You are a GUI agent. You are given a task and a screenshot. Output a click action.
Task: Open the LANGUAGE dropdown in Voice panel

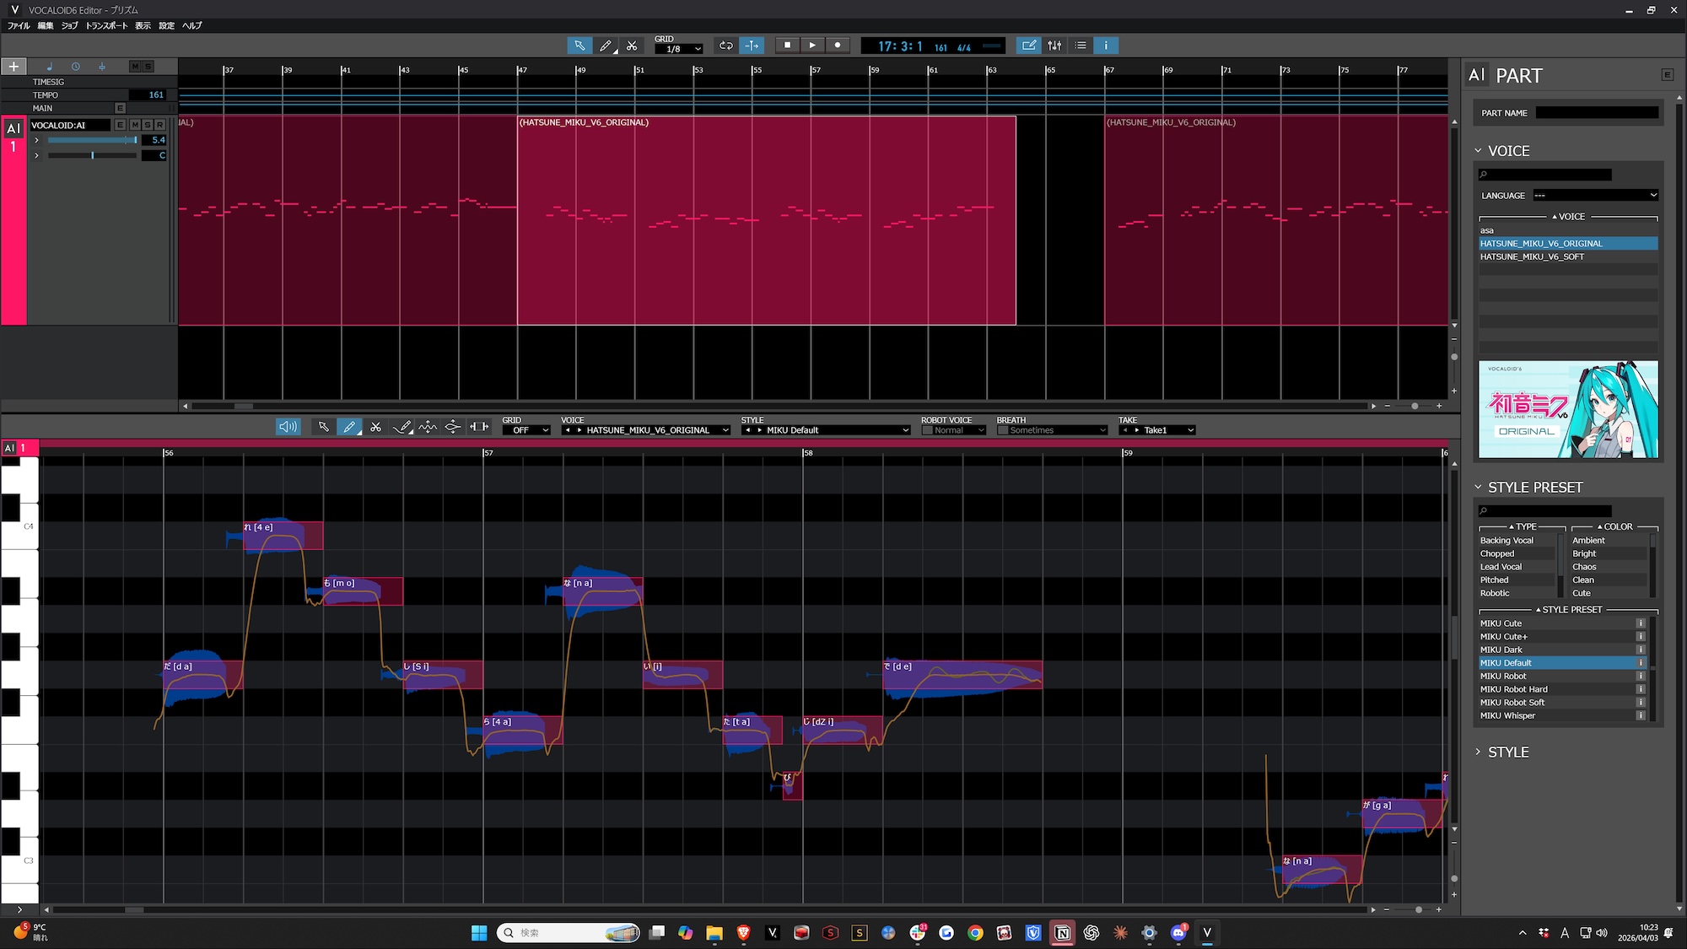[1595, 196]
